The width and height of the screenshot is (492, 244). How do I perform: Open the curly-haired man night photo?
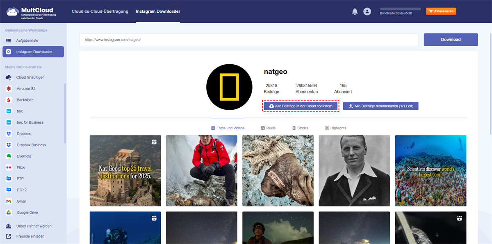278,228
